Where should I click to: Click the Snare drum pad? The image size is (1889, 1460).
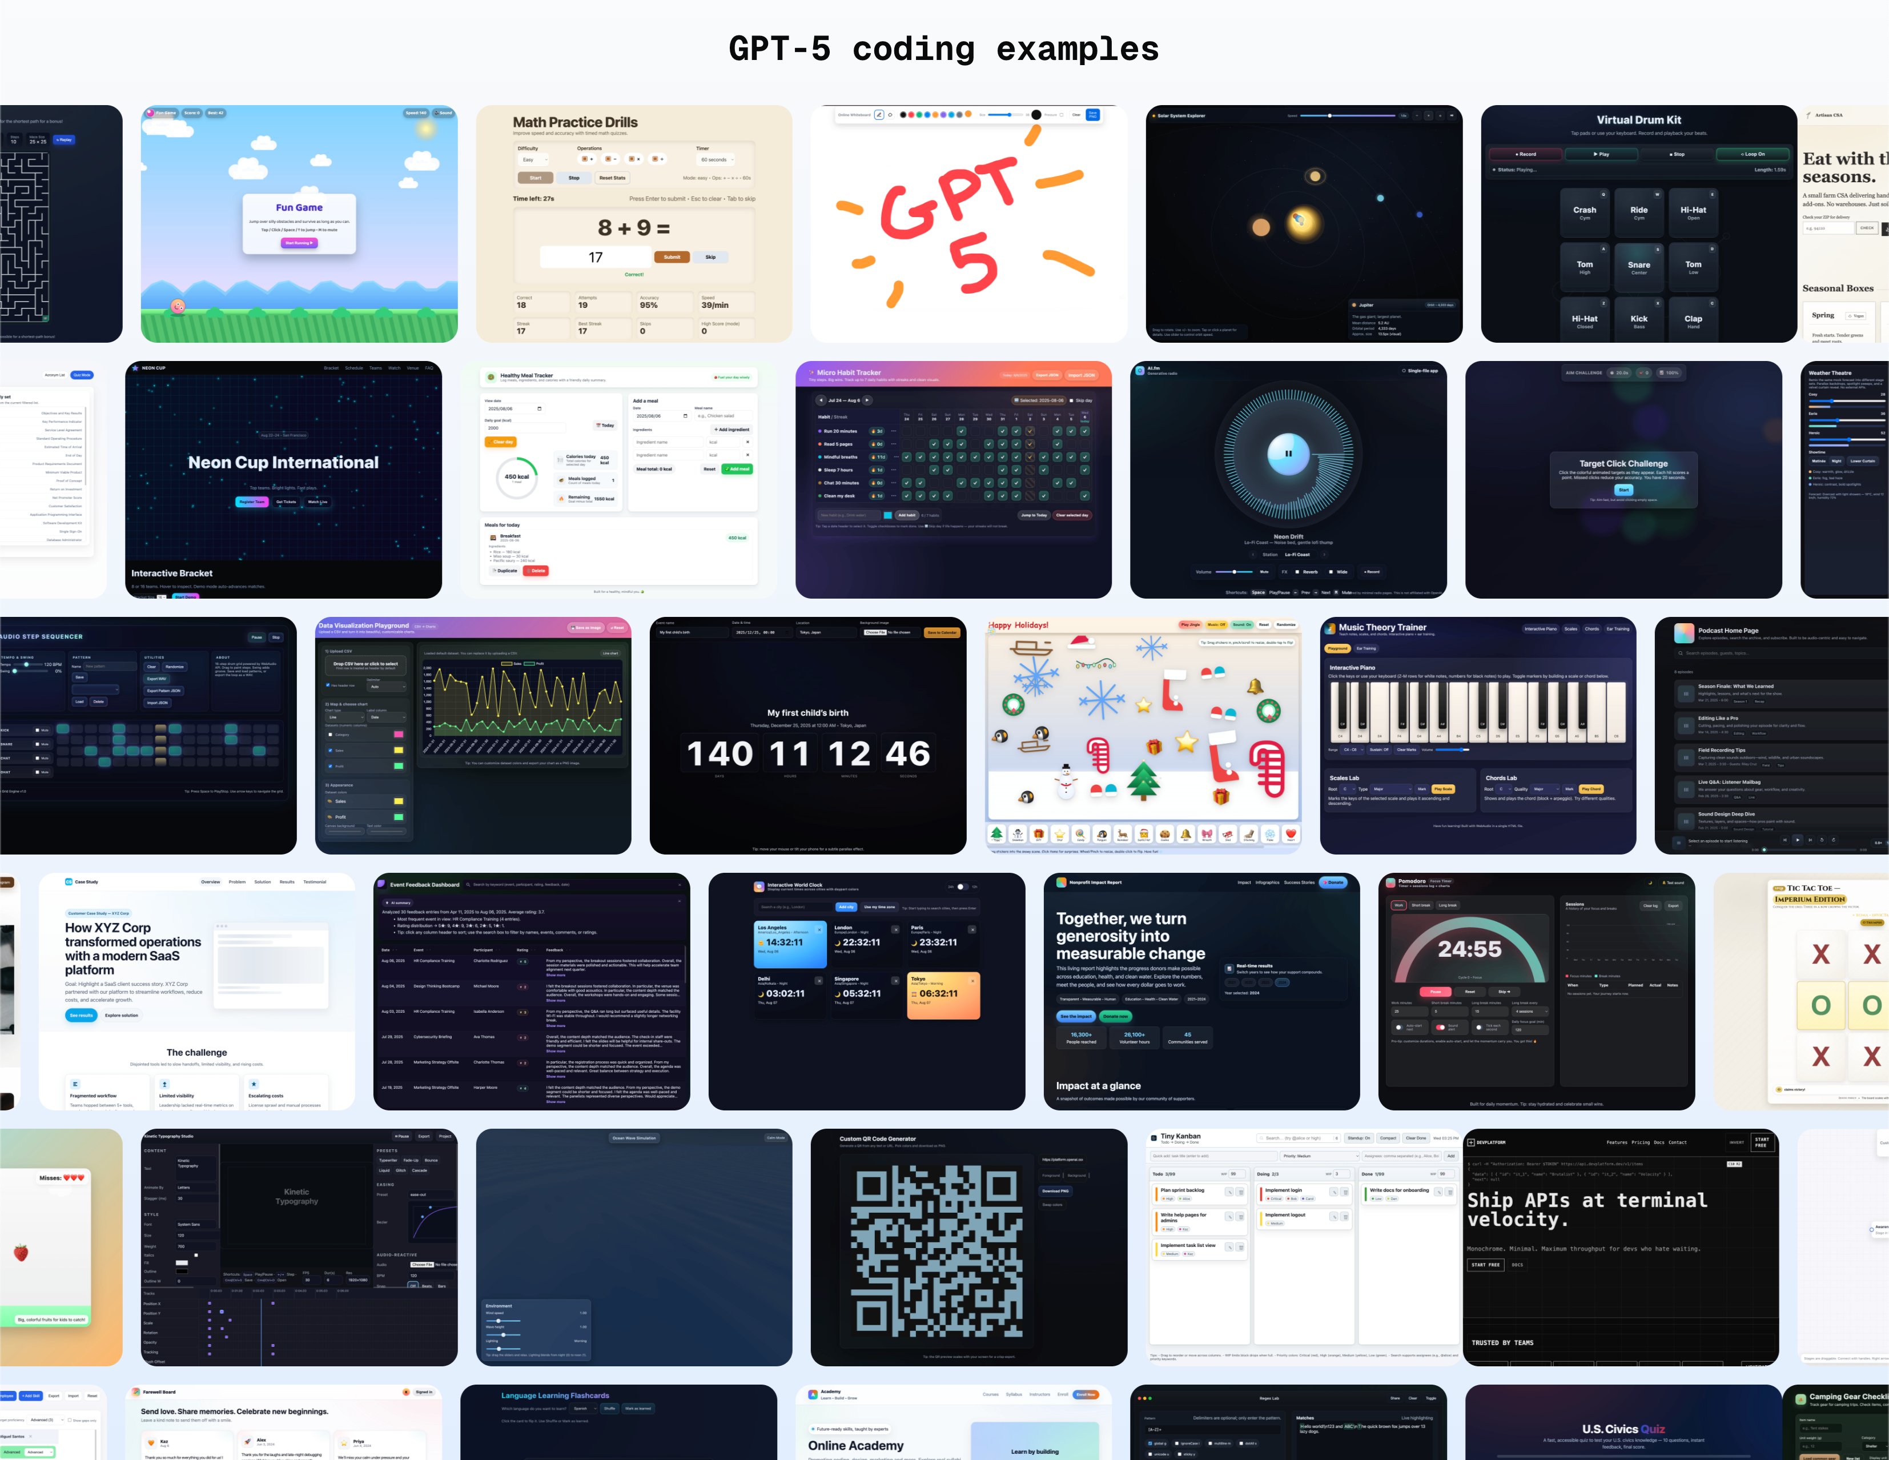tap(1638, 267)
